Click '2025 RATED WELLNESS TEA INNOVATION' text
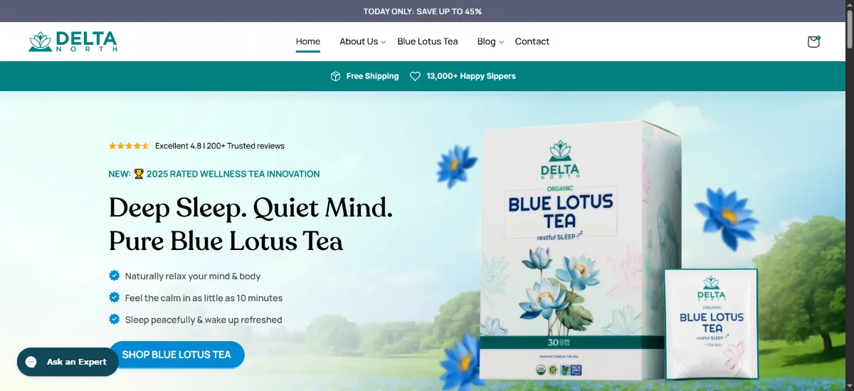This screenshot has height=391, width=854. (233, 174)
